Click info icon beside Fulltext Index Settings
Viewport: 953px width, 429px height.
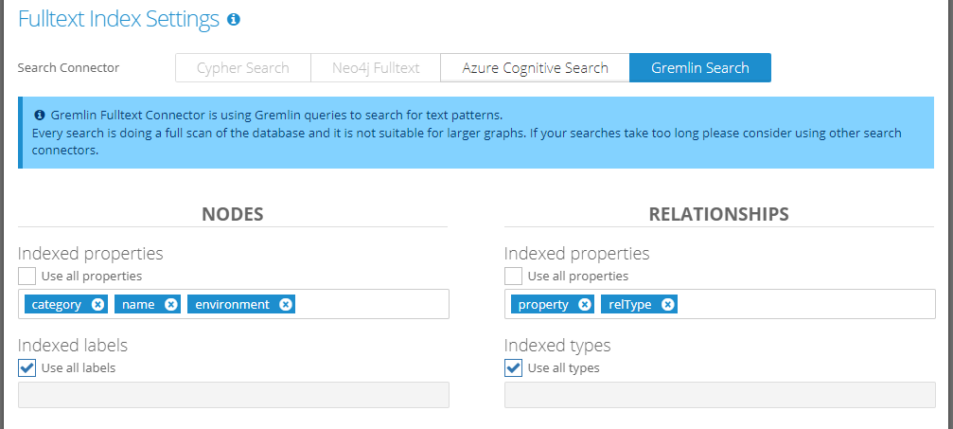tap(234, 19)
